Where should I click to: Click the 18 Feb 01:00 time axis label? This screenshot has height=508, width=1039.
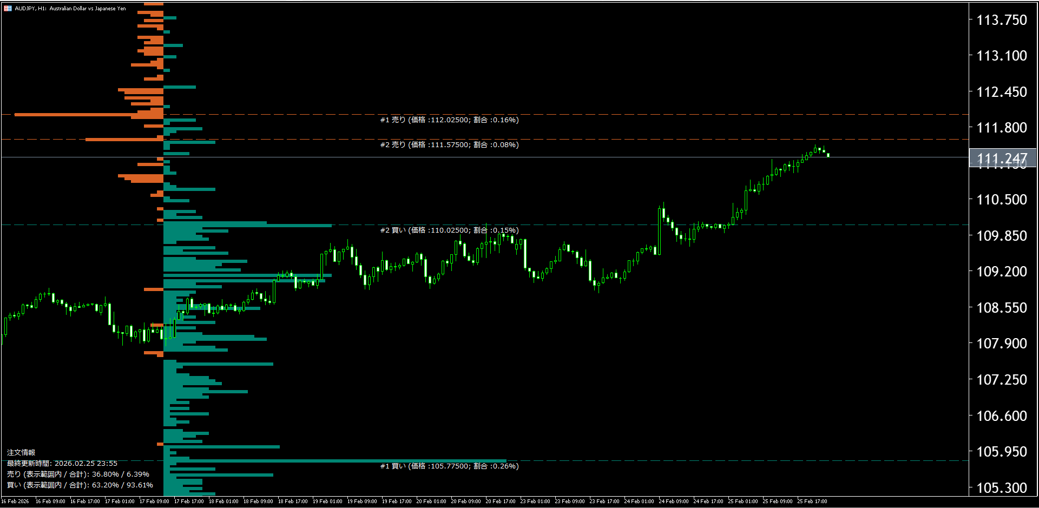coord(223,502)
